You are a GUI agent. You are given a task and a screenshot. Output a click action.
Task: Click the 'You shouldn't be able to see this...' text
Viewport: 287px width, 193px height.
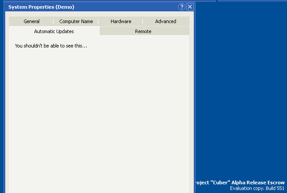pos(51,46)
